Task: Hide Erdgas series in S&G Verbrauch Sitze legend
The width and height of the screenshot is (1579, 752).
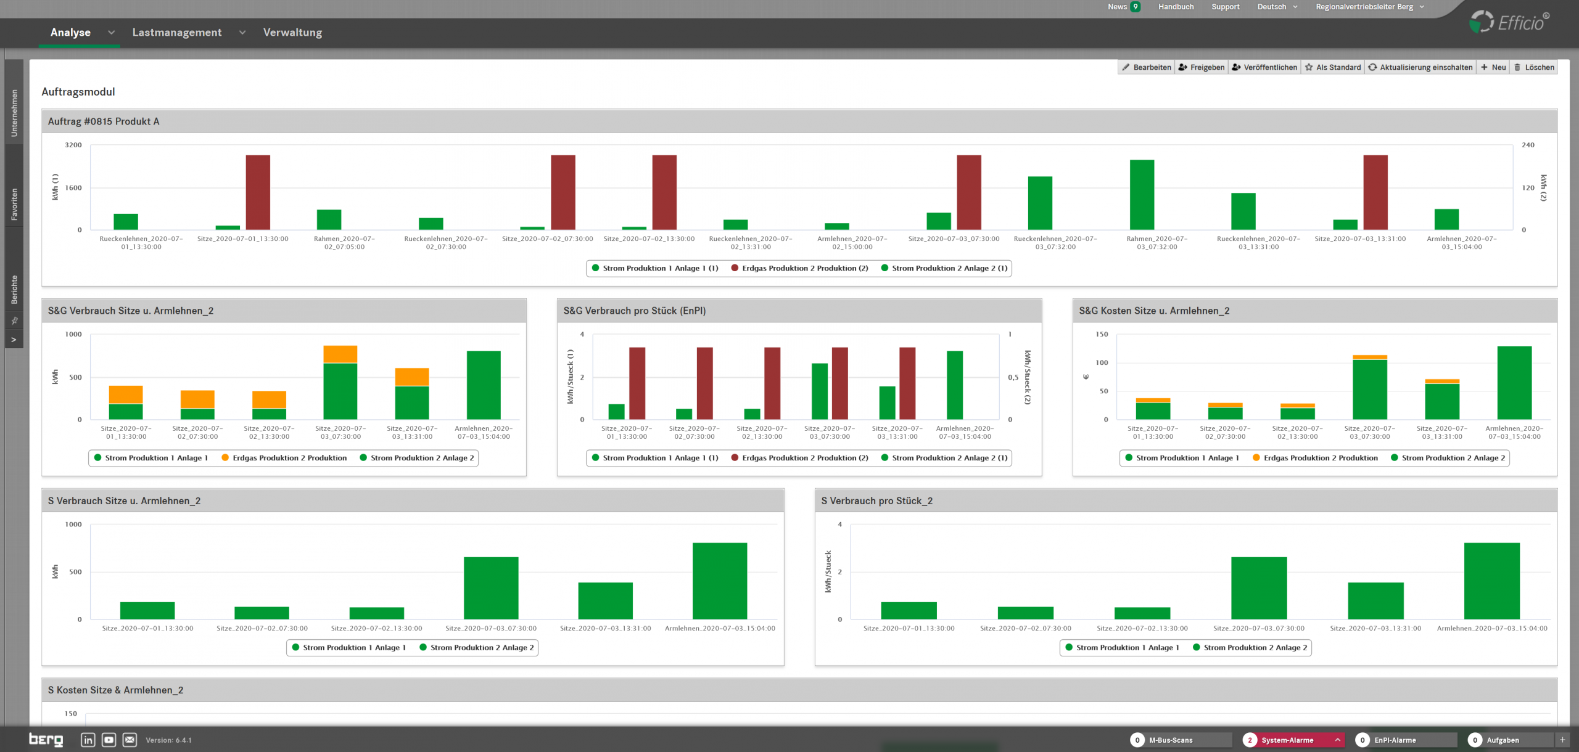Action: click(x=284, y=458)
